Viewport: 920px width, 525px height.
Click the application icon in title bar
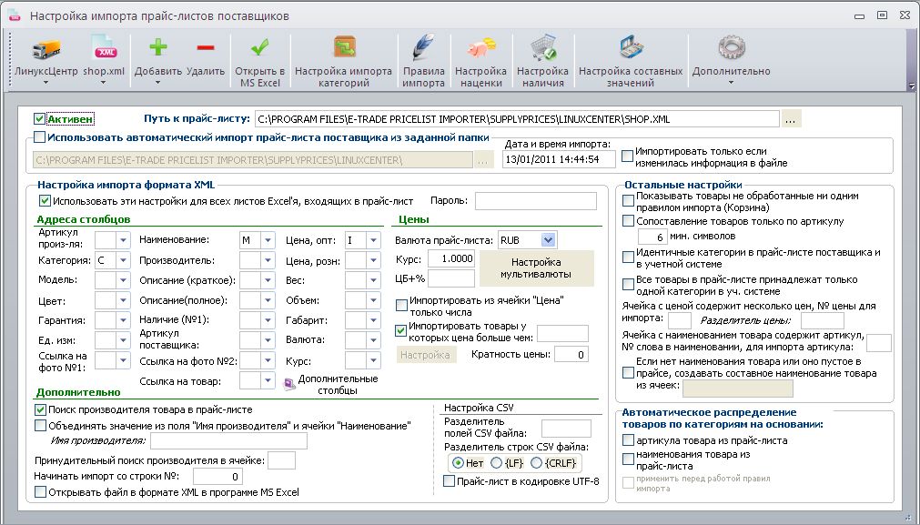(x=14, y=15)
